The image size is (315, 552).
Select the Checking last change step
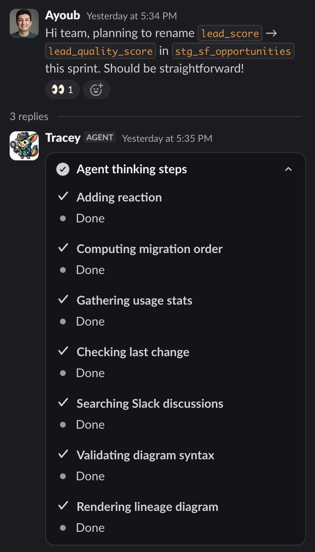133,352
